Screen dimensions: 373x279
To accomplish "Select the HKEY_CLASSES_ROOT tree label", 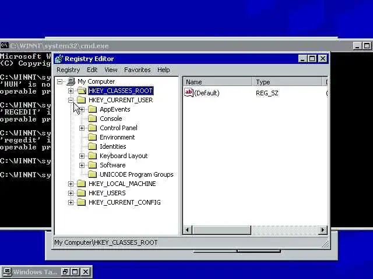I will coord(121,91).
